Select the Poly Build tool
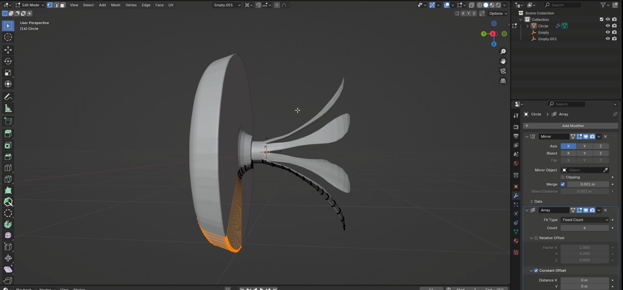 coord(8,191)
